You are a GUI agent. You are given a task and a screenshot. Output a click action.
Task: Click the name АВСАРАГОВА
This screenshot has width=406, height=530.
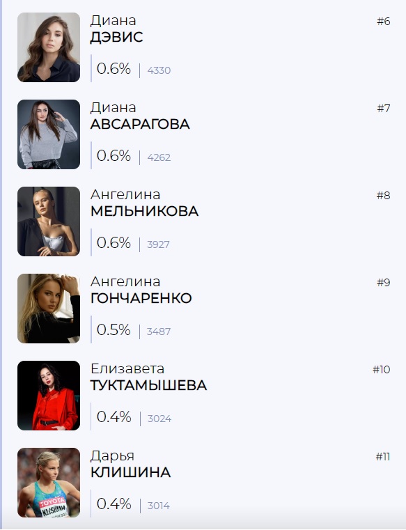140,124
